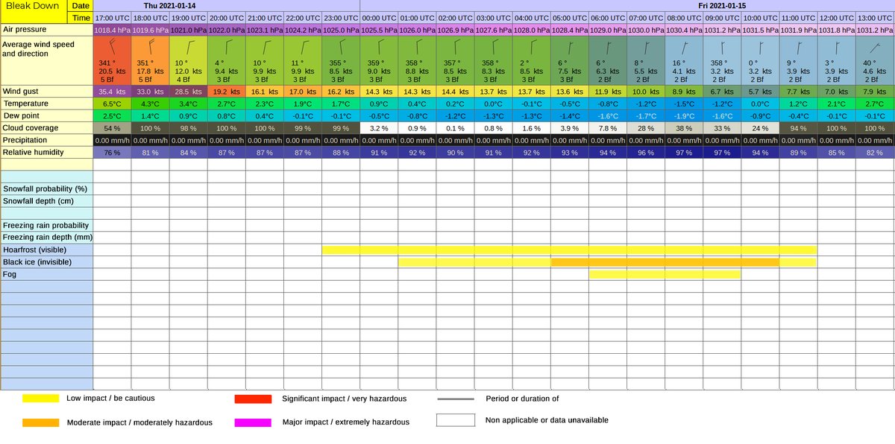Select the Thu 2021-01-14 date header

pyautogui.click(x=169, y=6)
